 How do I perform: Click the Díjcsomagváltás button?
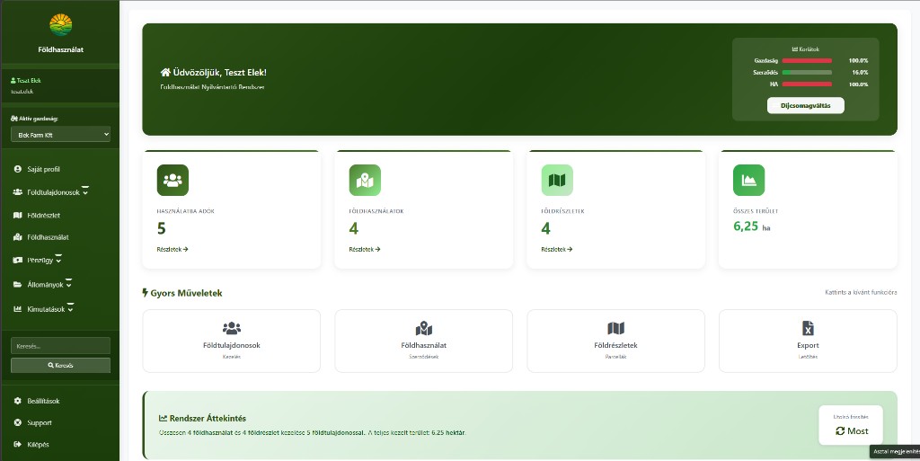pos(806,105)
